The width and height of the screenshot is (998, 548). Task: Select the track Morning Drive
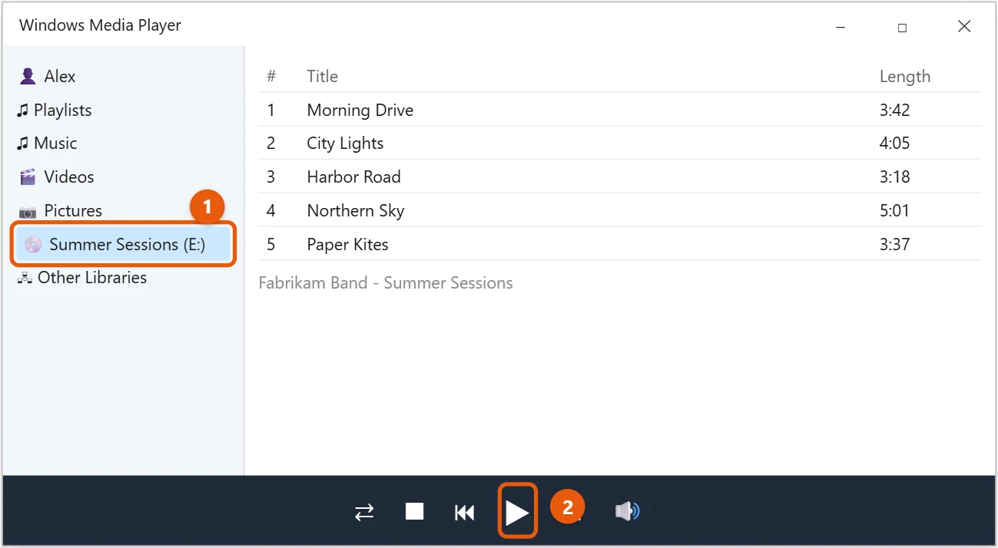click(x=619, y=110)
